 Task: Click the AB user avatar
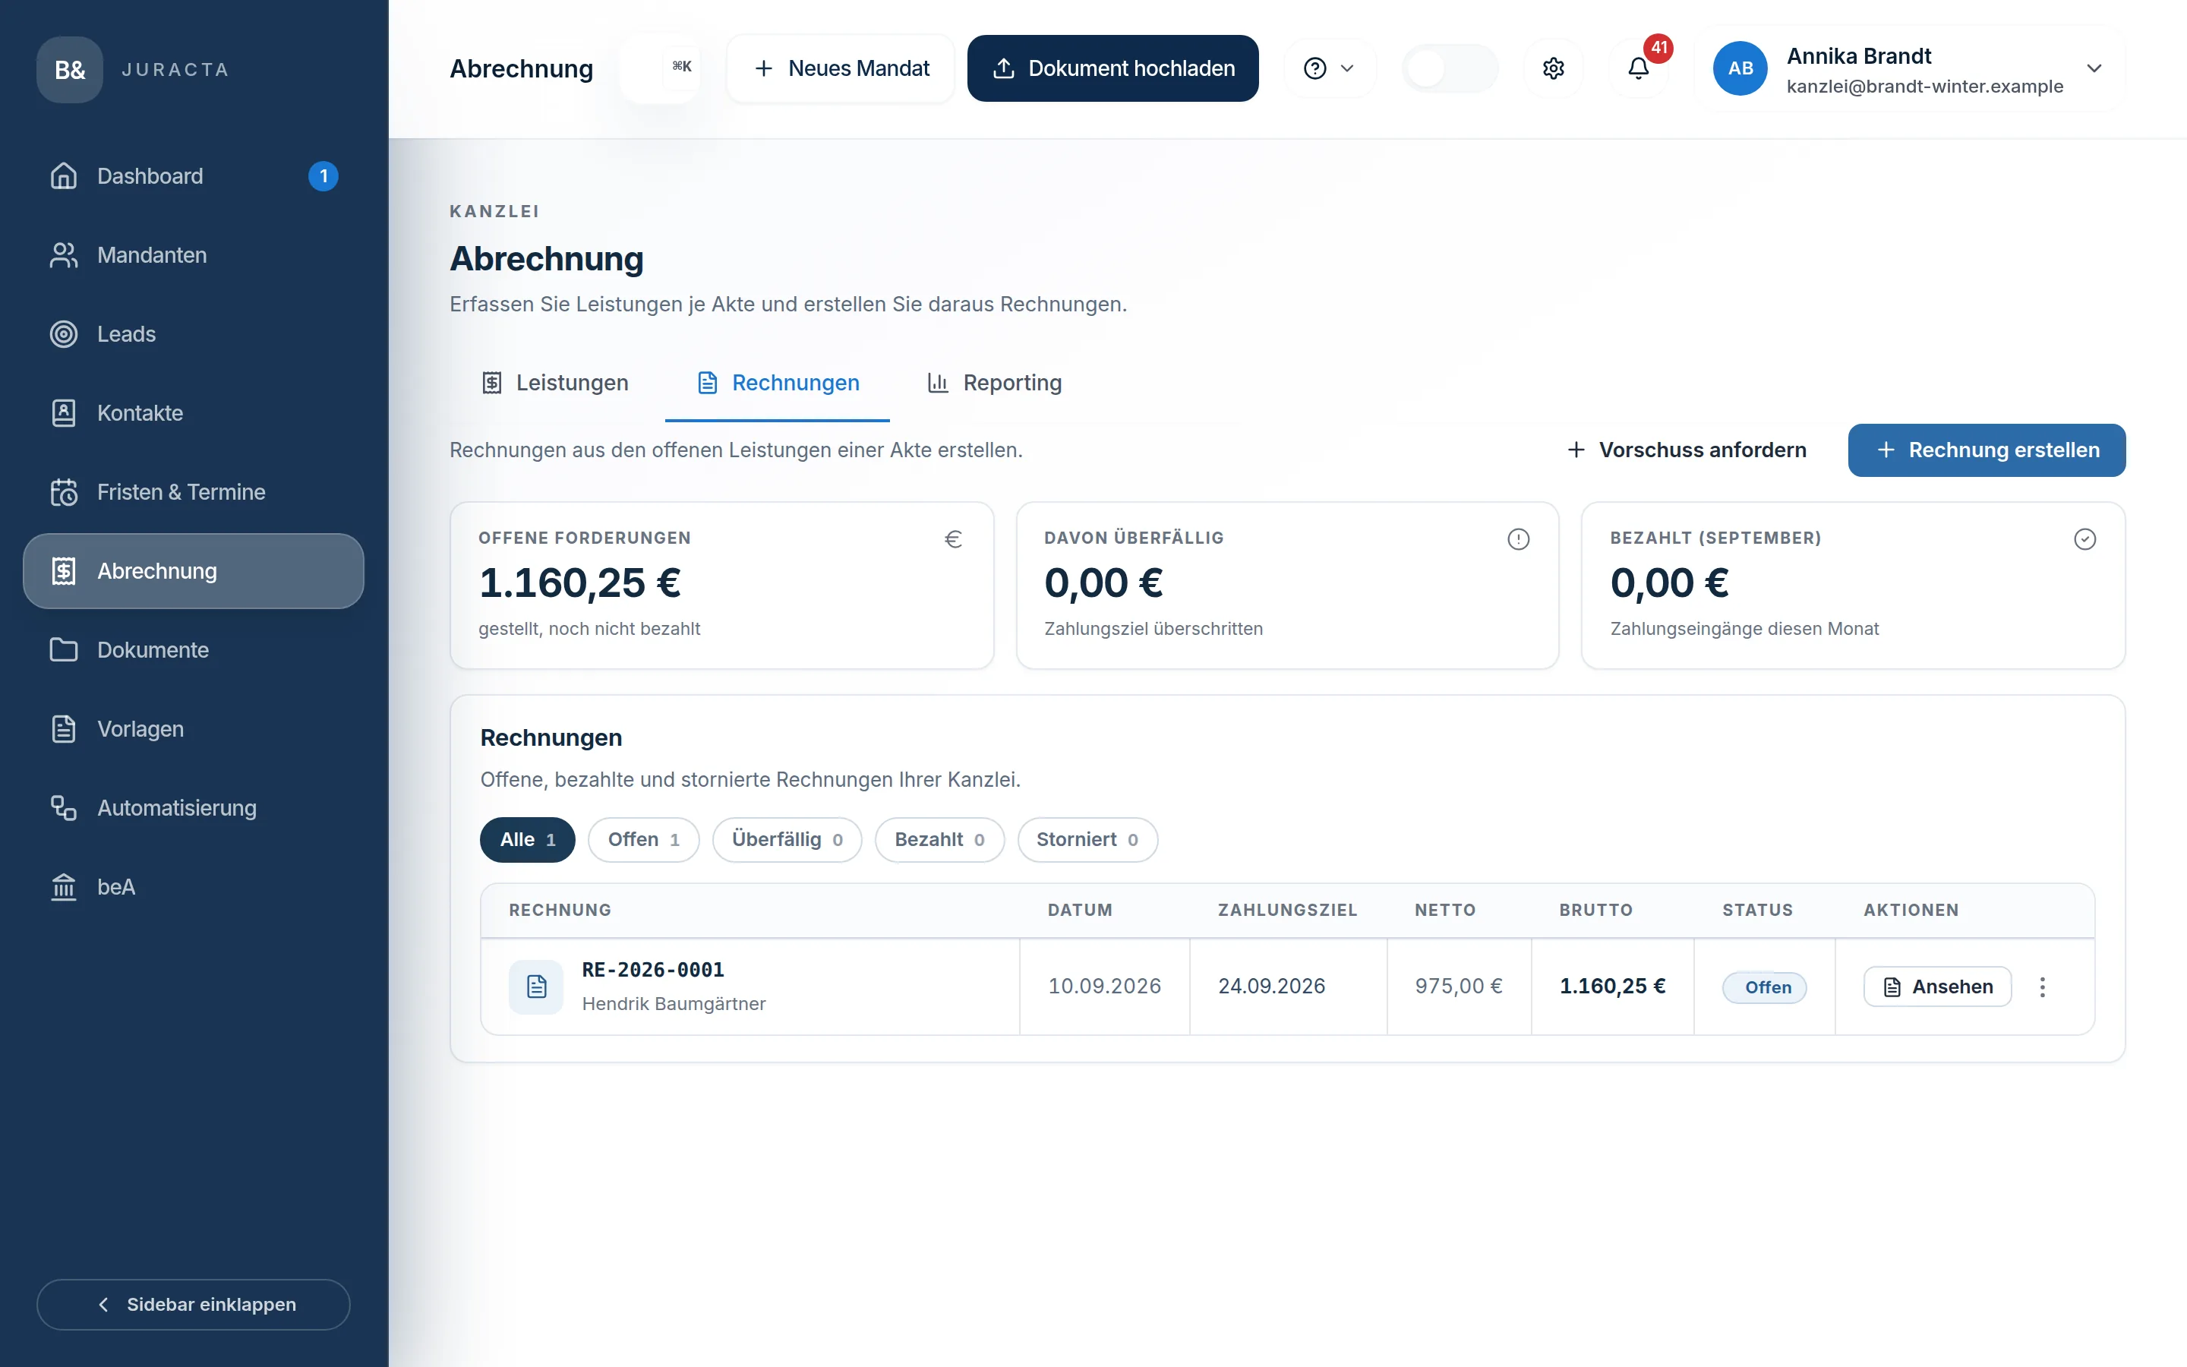(1740, 68)
